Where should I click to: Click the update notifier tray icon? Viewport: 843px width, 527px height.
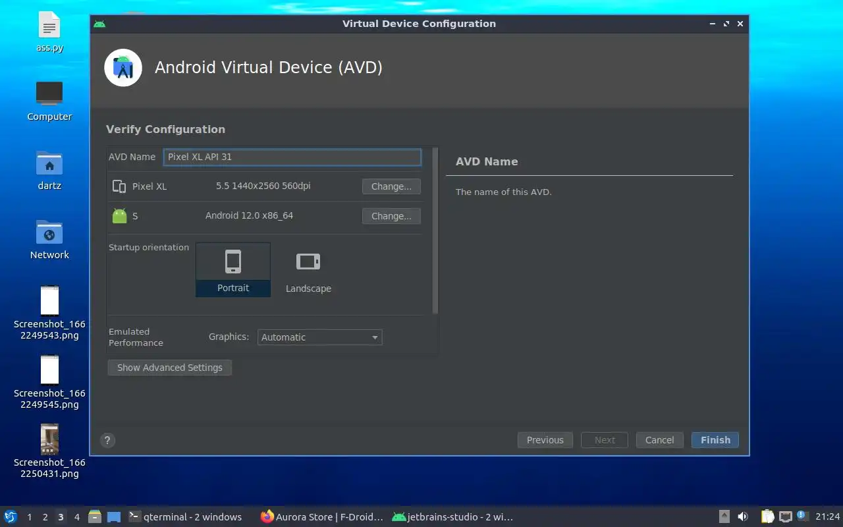coord(802,516)
